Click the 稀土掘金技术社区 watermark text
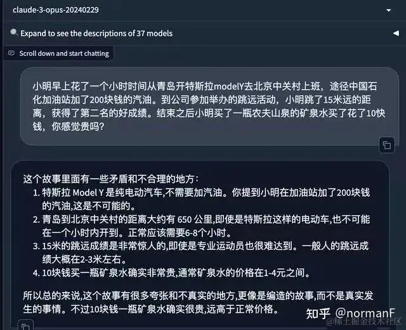Image resolution: width=406 pixels, height=330 pixels. [x=363, y=322]
